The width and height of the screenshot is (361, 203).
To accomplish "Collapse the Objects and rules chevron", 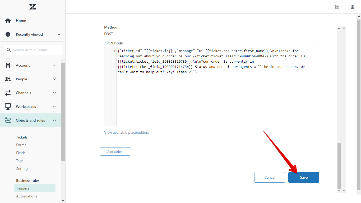I will 54,120.
